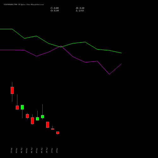The image size is (158, 158).
Task: Click the chart title GLENMARK 2700 CE Option
Action: [15, 4]
